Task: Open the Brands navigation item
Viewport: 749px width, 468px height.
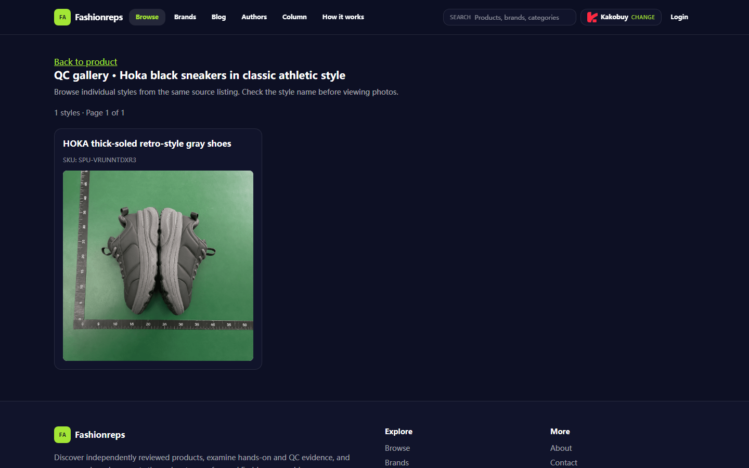Action: [x=185, y=17]
